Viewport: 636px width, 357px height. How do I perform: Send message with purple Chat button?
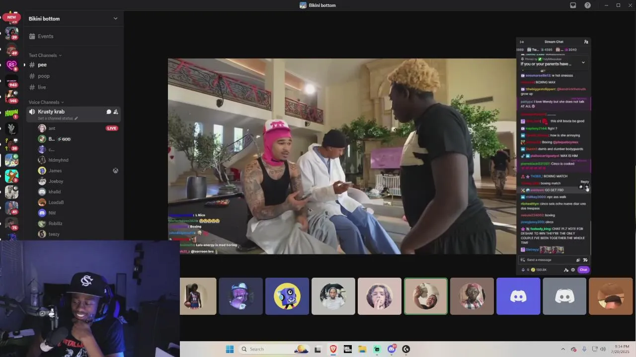click(x=583, y=270)
